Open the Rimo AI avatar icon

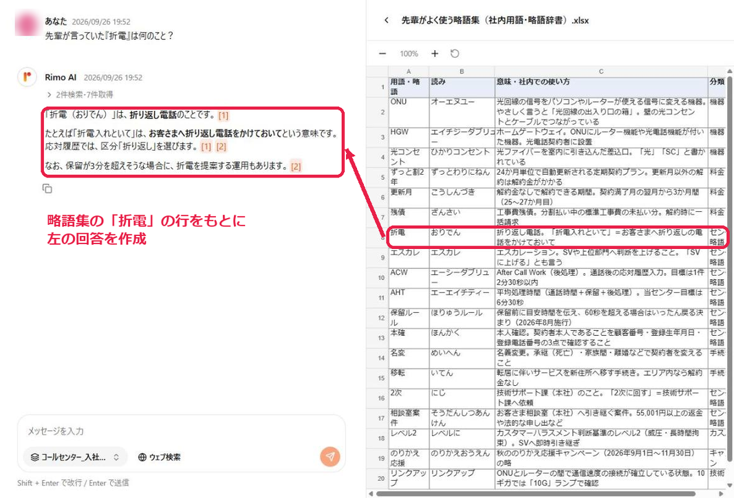pyautogui.click(x=27, y=77)
